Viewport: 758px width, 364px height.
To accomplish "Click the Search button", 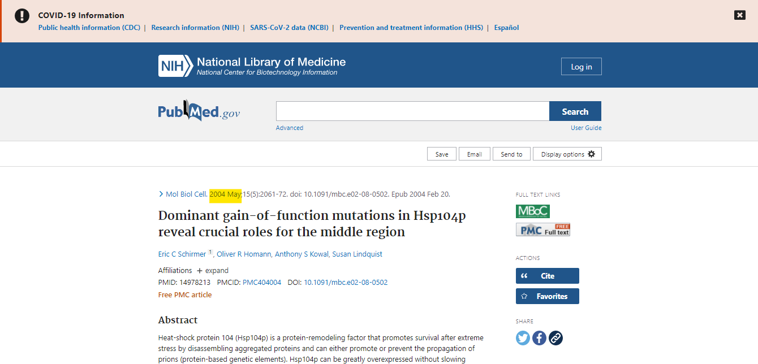I will (x=575, y=111).
